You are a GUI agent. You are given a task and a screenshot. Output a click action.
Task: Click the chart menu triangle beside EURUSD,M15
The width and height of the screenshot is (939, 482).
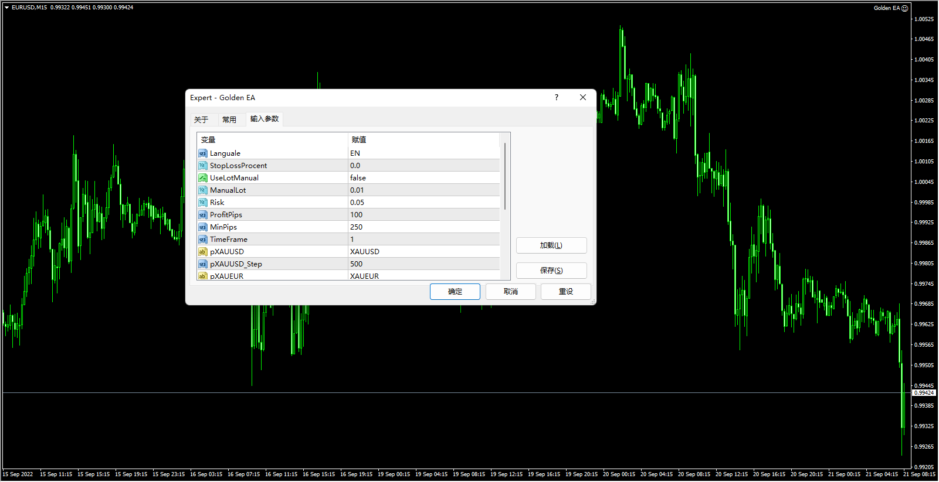point(6,8)
